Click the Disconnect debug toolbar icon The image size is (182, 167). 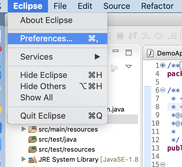pos(133,35)
